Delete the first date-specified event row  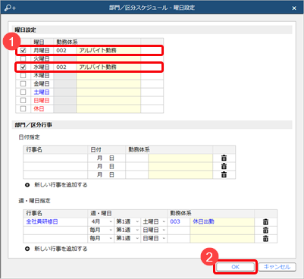(x=224, y=158)
